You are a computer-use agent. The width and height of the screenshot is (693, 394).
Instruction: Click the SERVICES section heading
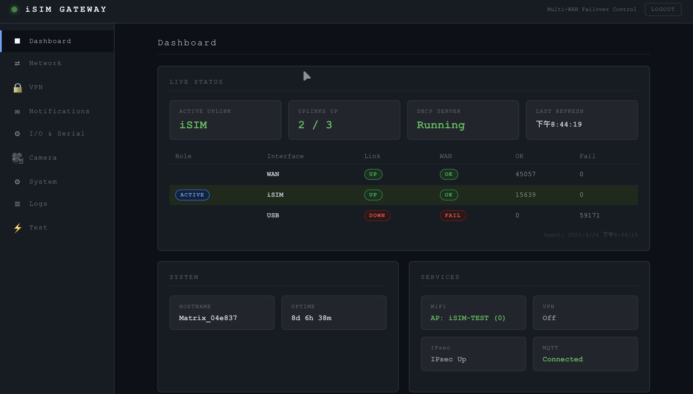[x=440, y=277]
